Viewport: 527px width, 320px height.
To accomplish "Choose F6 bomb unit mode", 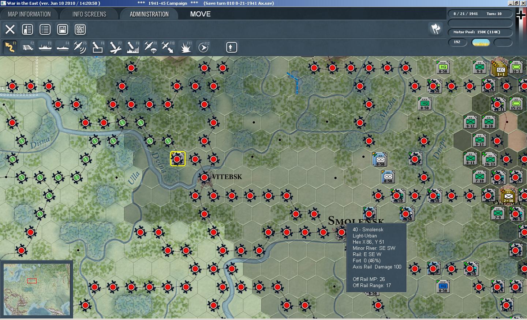I will tap(98, 47).
